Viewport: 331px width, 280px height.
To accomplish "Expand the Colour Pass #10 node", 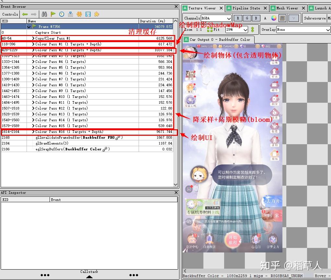I will coord(33,97).
